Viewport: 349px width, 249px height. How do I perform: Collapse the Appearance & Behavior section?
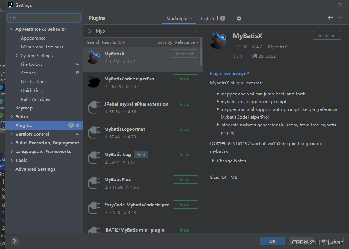click(x=12, y=29)
